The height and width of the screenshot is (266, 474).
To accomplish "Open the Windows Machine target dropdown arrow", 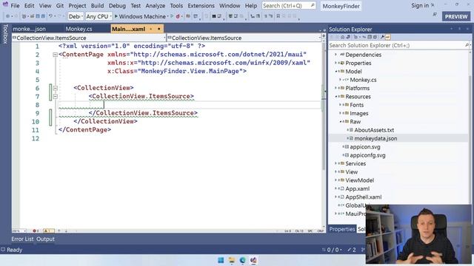I will pyautogui.click(x=167, y=16).
